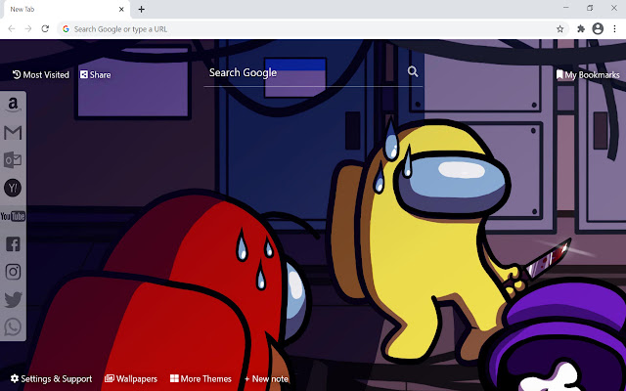Viewport: 626px width, 391px height.
Task: Open the Most Visited list
Action: click(x=41, y=74)
